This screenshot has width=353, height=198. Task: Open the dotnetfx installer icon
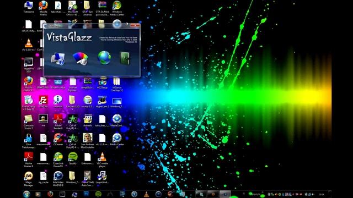(87, 120)
